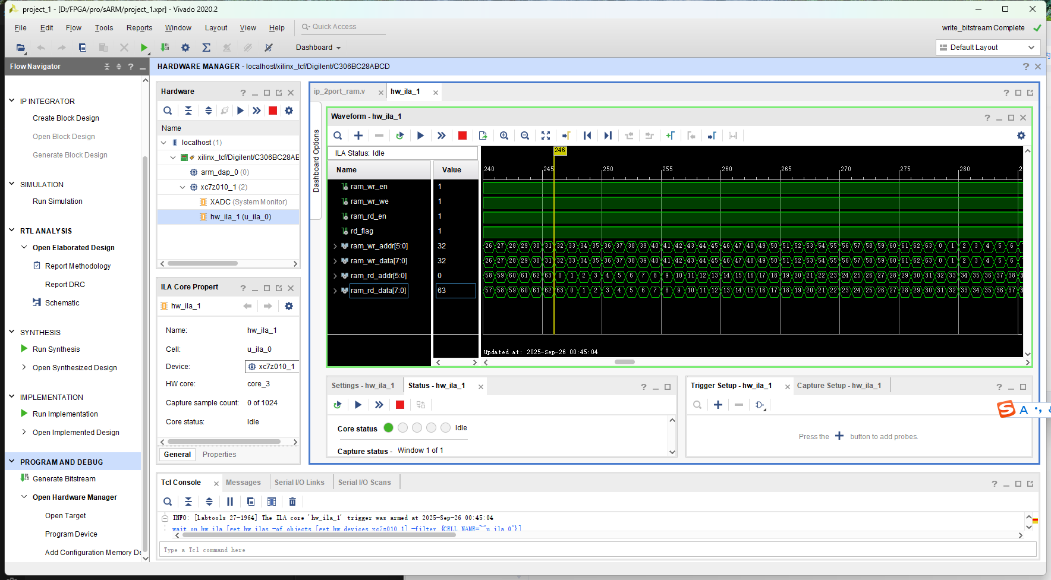The height and width of the screenshot is (580, 1051).
Task: Click Create Block Design link
Action: 66,118
